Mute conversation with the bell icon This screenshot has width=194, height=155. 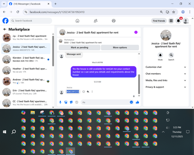coord(160,55)
